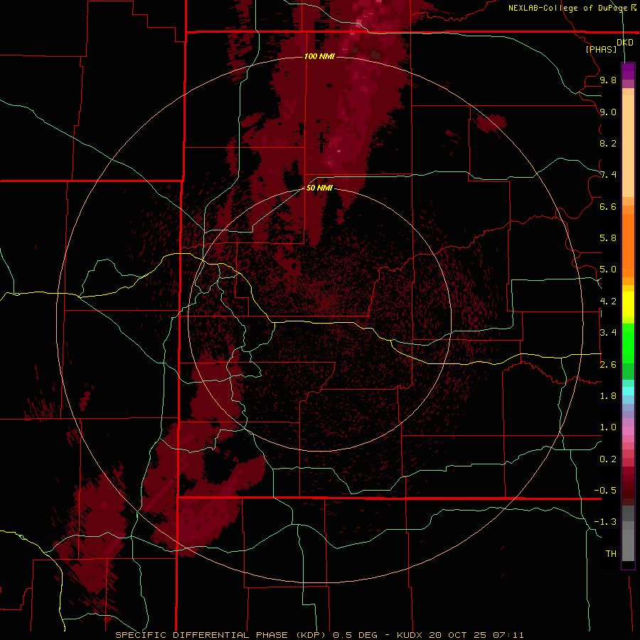The width and height of the screenshot is (640, 640).
Task: Click the 4.2 value on the color scale
Action: coord(608,302)
